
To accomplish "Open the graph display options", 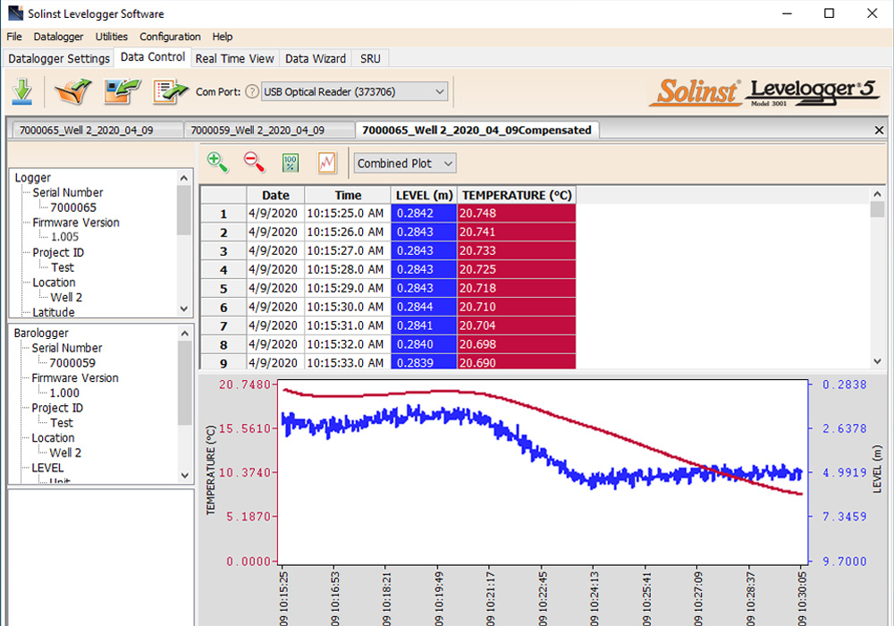I will pos(325,162).
